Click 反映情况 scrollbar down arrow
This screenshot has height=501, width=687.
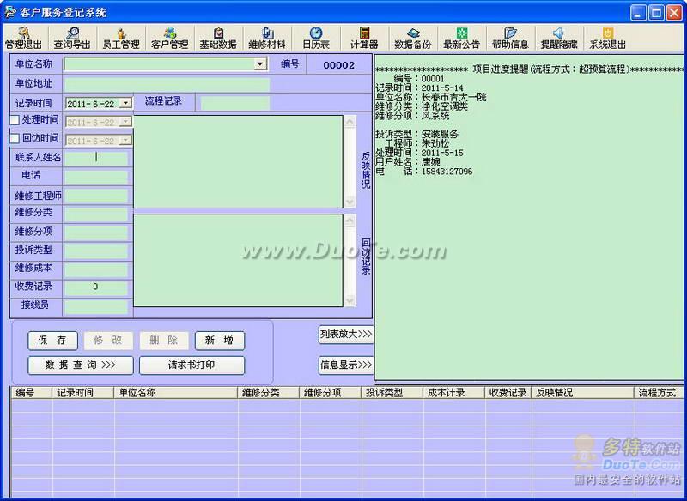(x=350, y=202)
